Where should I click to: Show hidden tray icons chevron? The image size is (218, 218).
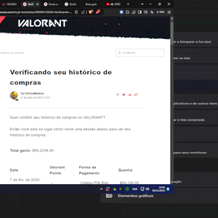(101, 189)
